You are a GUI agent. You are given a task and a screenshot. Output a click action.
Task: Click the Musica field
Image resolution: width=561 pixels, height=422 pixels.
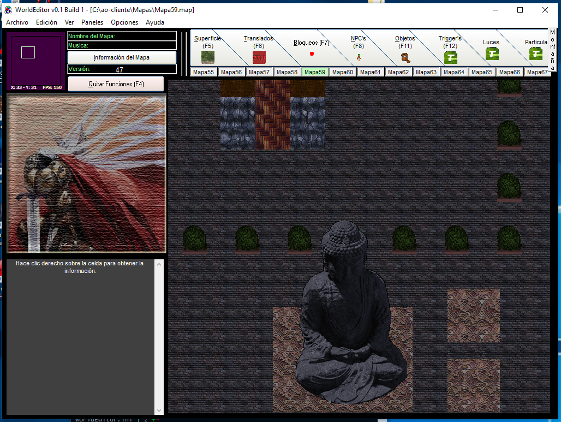point(122,45)
